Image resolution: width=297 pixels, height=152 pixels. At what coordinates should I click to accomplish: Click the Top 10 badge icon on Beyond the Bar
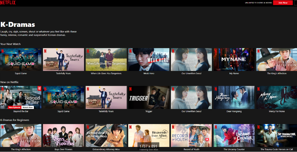coord(39,88)
